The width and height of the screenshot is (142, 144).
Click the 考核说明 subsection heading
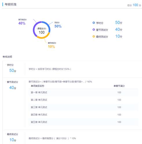coord(7,57)
